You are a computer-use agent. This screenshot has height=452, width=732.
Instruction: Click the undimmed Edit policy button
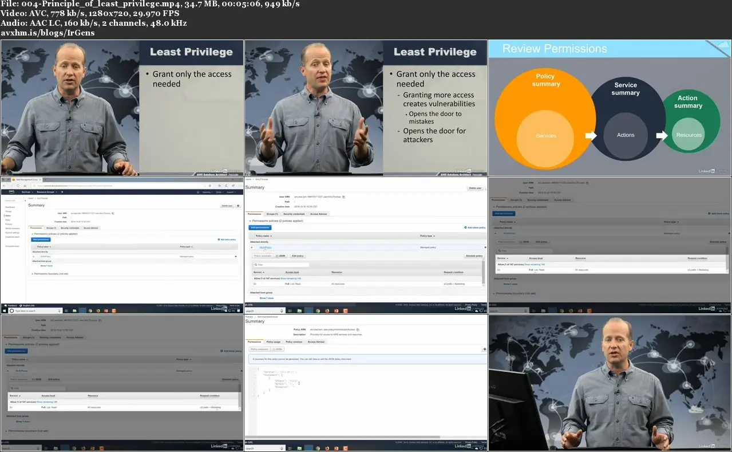point(298,256)
